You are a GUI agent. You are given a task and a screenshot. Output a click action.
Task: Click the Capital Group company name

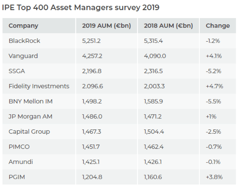29,132
